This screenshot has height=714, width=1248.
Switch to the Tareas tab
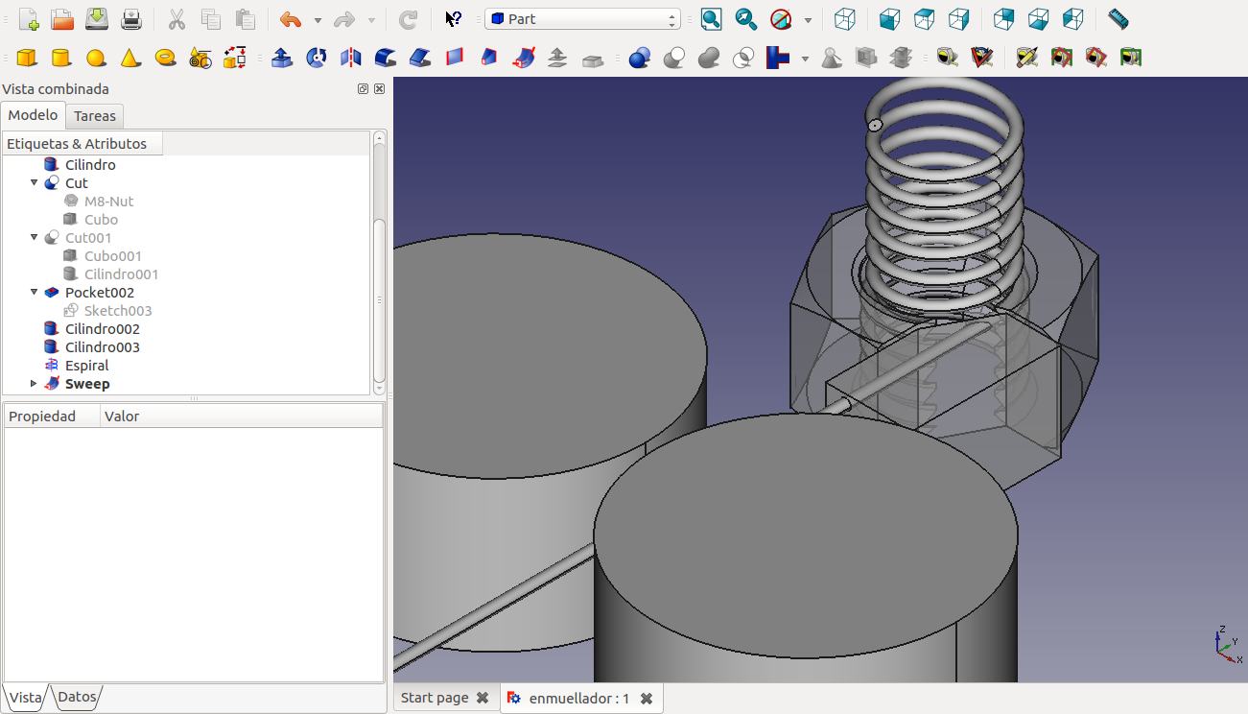[x=95, y=116]
